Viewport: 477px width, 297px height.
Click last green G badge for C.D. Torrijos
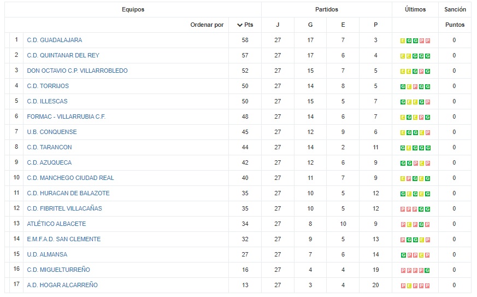[x=428, y=86]
